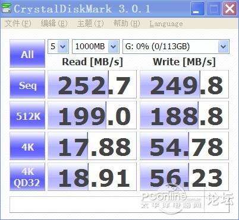Run all benchmarks with the All button

(x=27, y=53)
